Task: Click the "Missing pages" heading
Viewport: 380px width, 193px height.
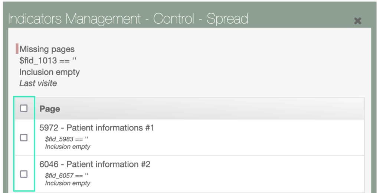Action: (47, 49)
